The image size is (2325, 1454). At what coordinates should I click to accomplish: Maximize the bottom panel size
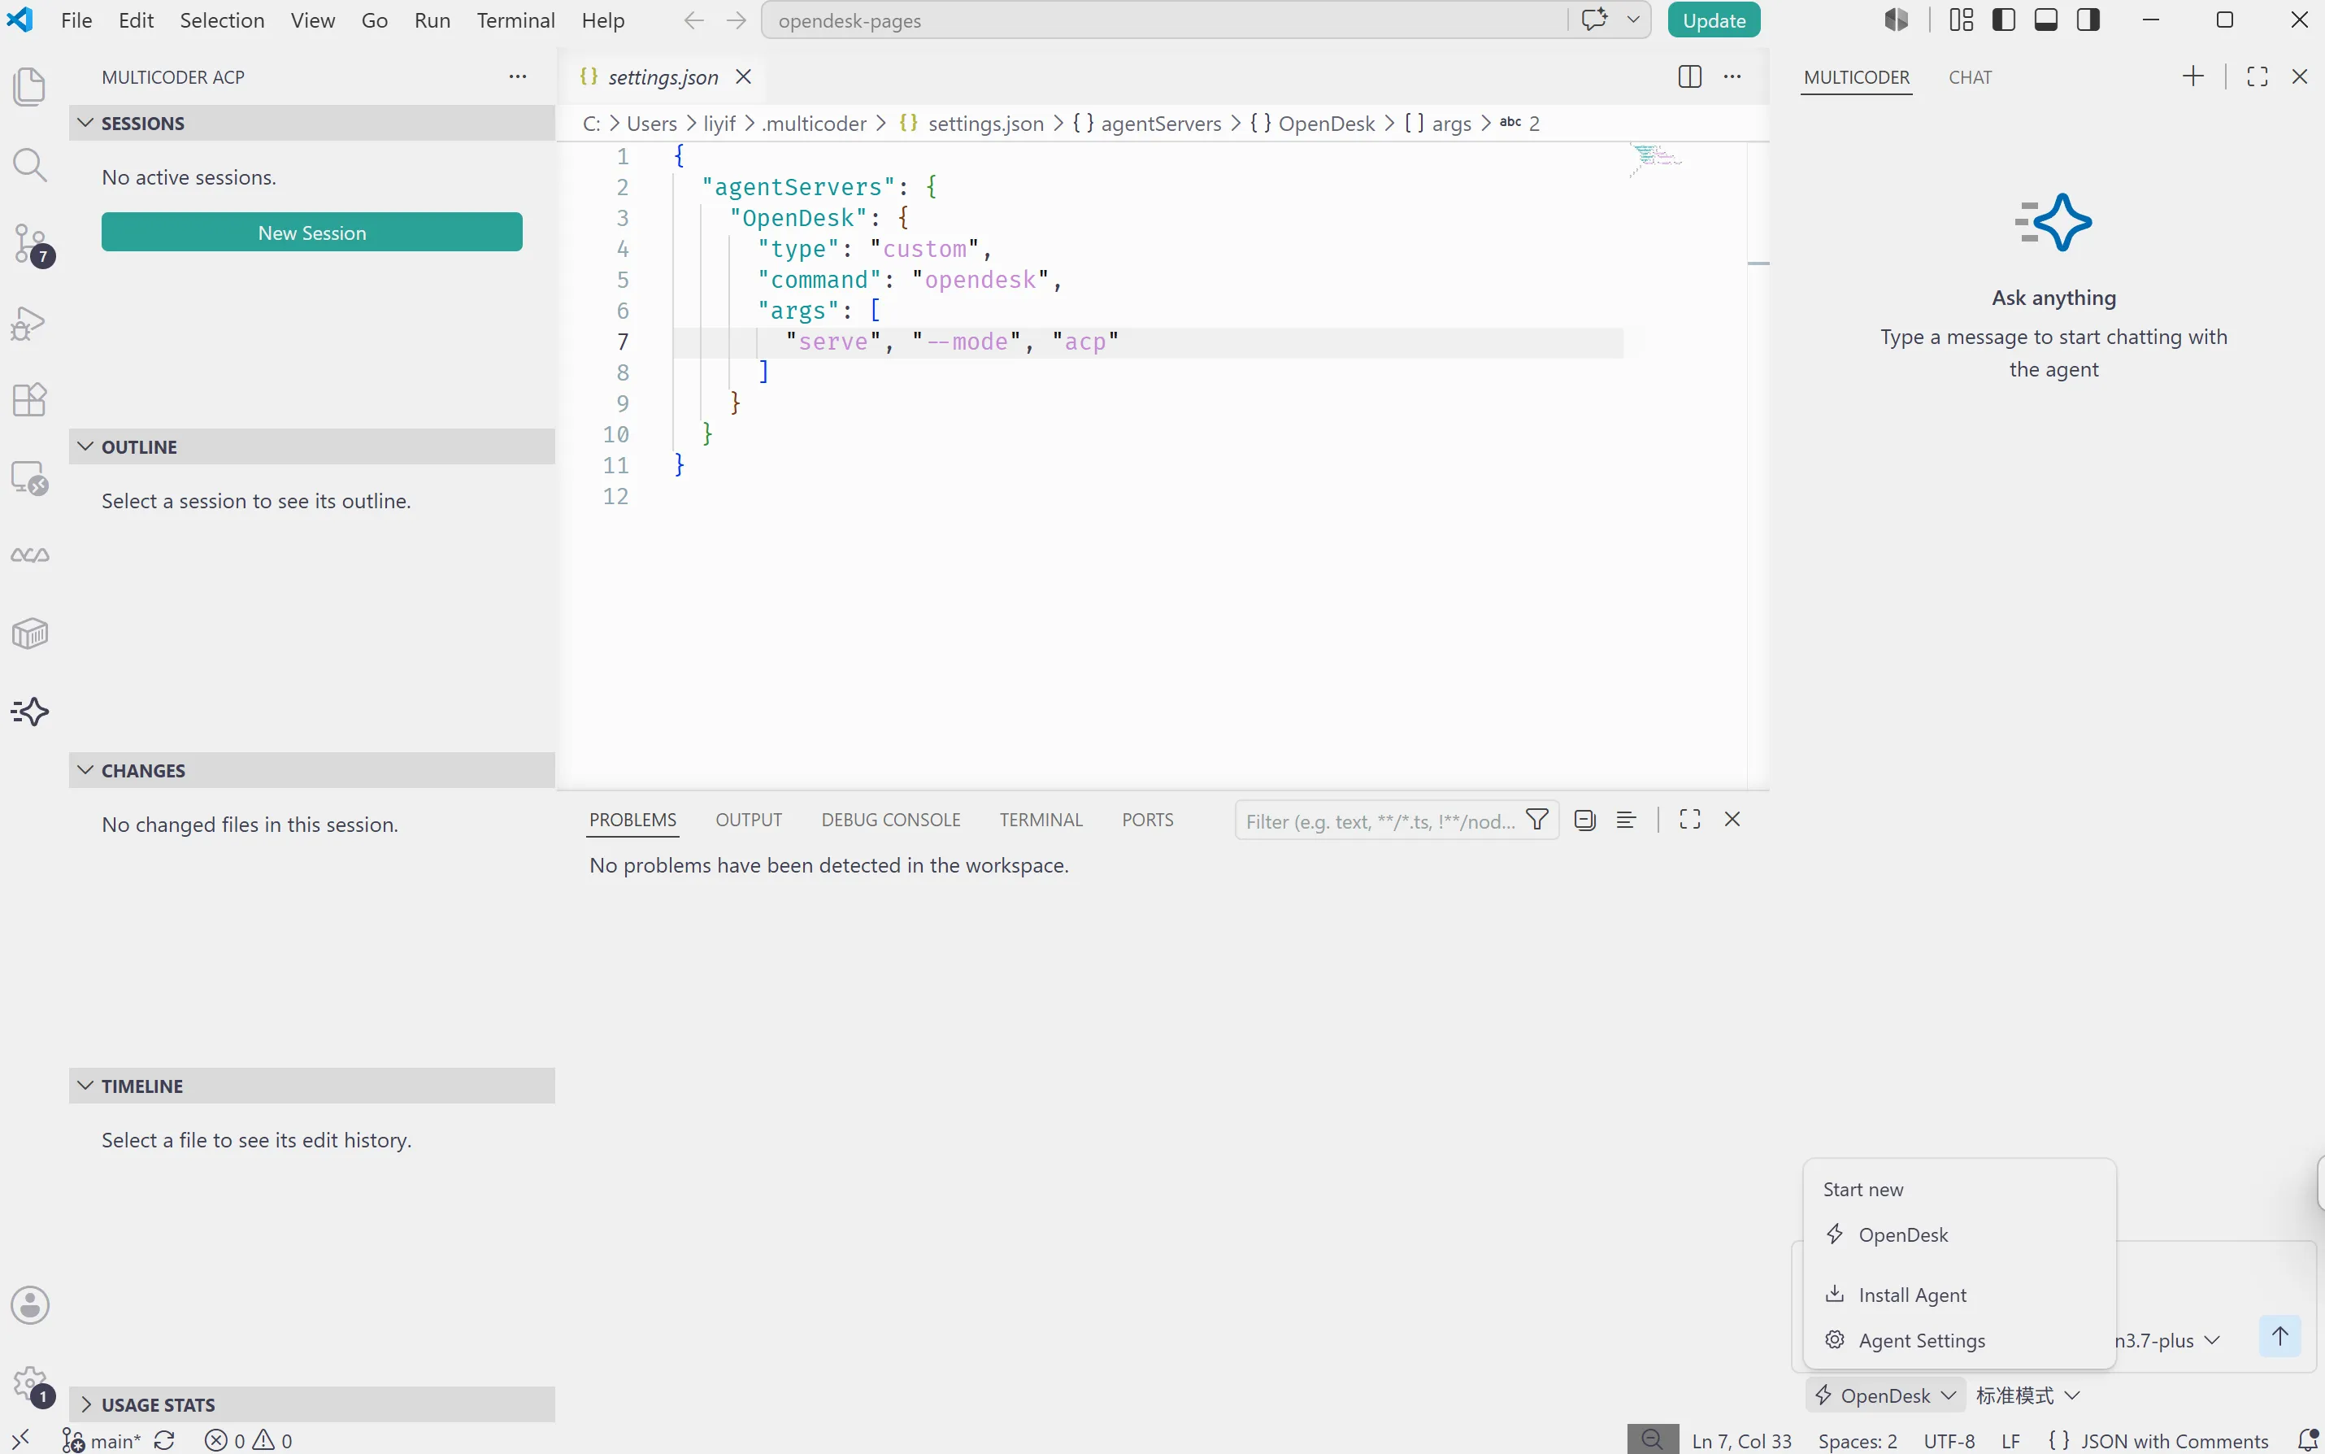coord(1689,820)
